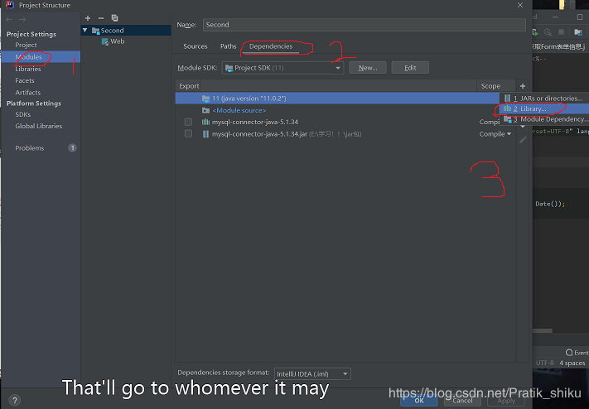Select Global Libraries in Platform Settings
This screenshot has width=589, height=409.
(x=38, y=126)
